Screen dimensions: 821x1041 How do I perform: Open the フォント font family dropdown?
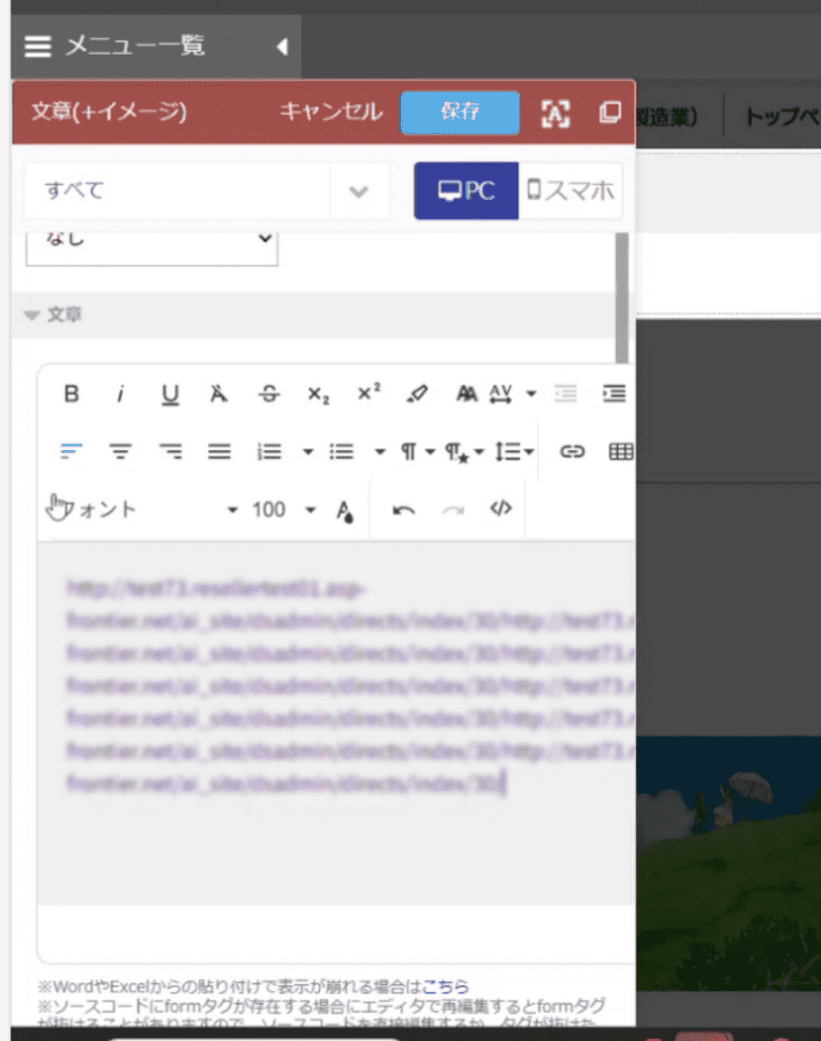[142, 510]
